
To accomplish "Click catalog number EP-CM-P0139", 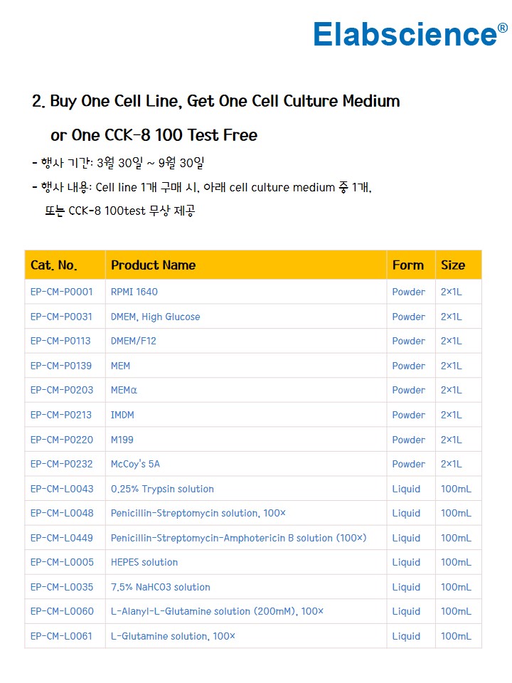I will click(62, 366).
